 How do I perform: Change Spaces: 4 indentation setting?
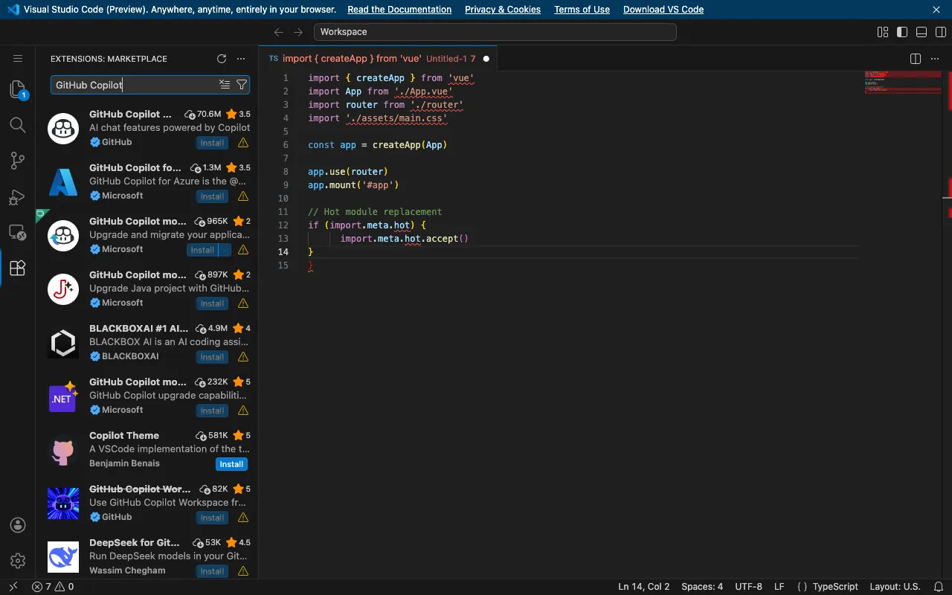coord(702,587)
